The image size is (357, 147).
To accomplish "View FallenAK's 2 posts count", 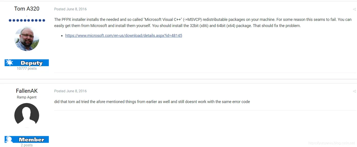I will coord(27,145).
